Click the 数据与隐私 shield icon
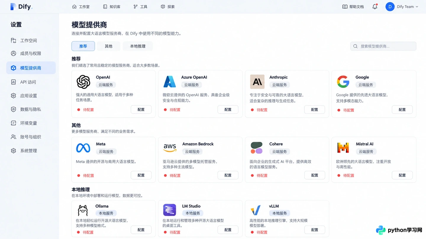Viewport: 426px width, 239px height. [13, 109]
